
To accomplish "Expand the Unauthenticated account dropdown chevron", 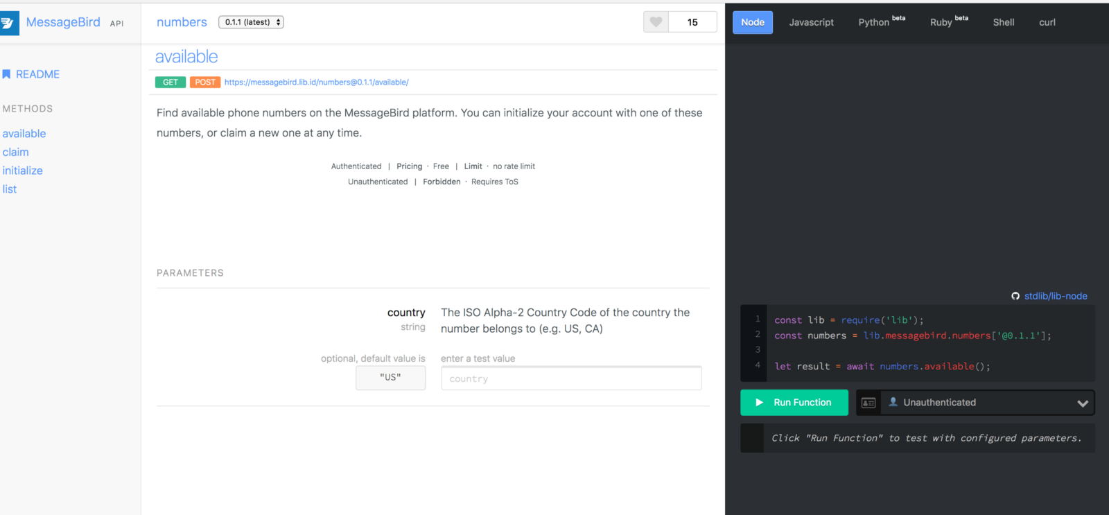I will tap(1083, 403).
